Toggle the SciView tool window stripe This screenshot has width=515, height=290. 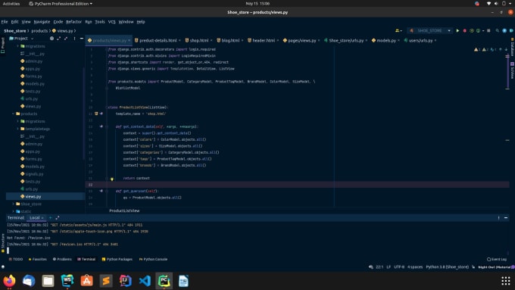click(x=512, y=70)
